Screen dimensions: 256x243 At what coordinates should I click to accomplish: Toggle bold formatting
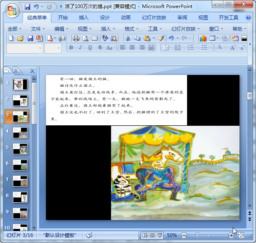tap(71, 48)
